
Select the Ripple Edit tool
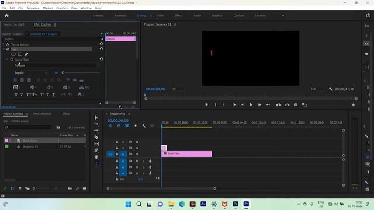(x=96, y=131)
